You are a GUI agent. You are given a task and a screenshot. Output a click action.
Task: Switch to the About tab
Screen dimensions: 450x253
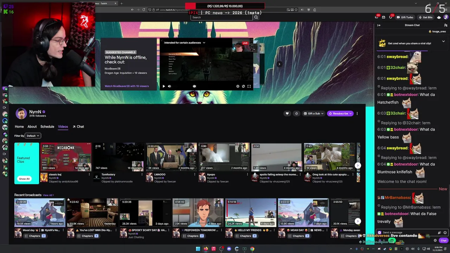tap(32, 126)
